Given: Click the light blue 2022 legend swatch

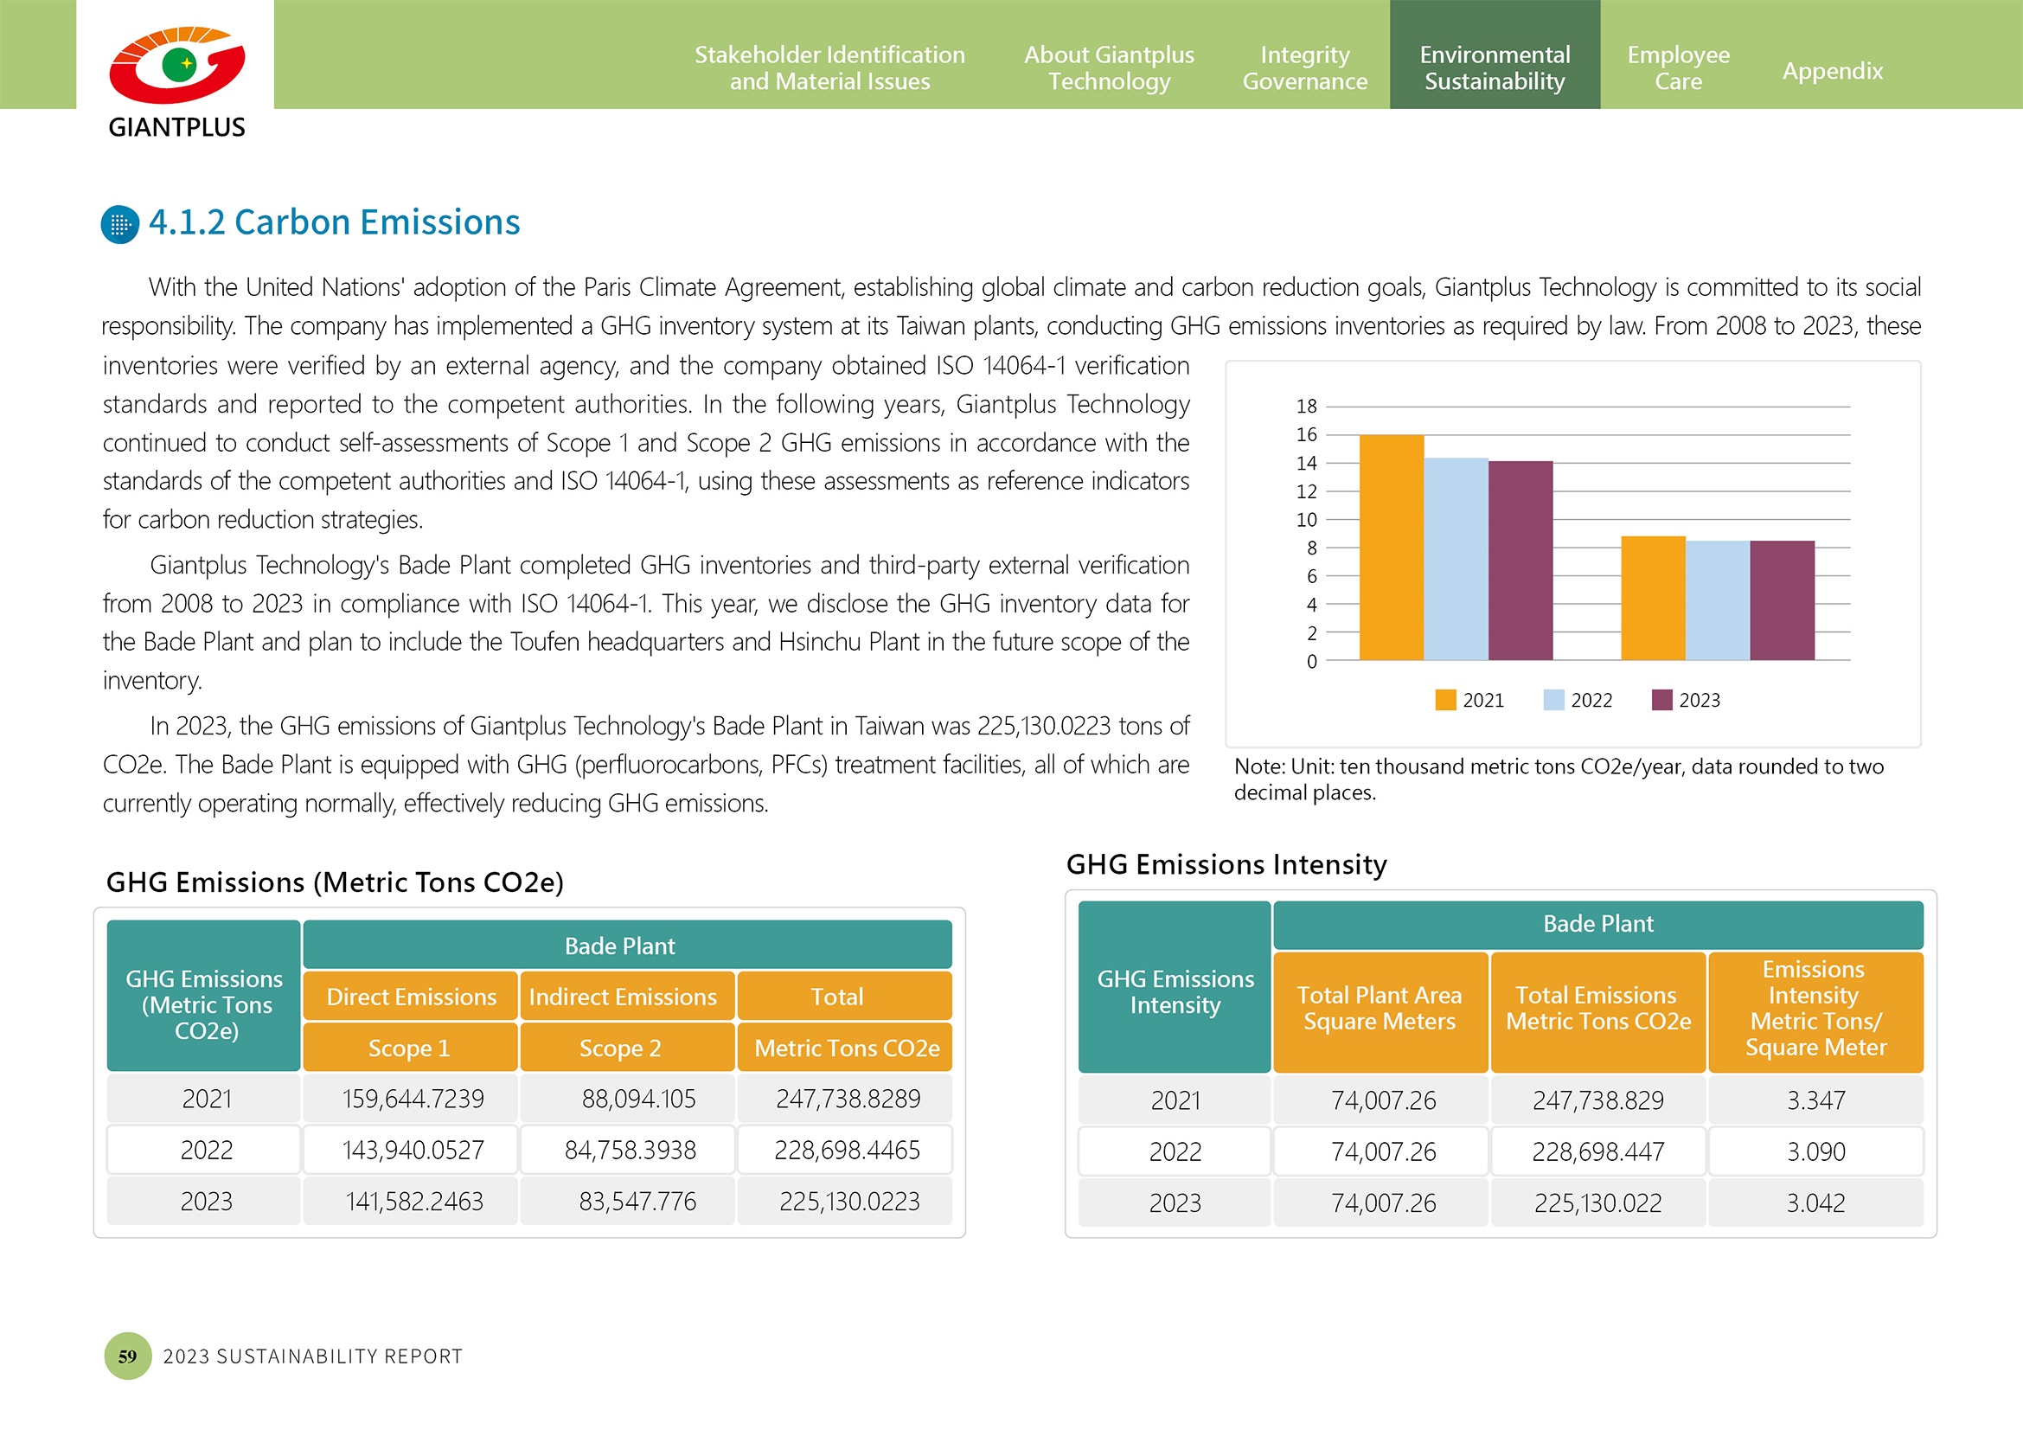Looking at the screenshot, I should (x=1553, y=700).
